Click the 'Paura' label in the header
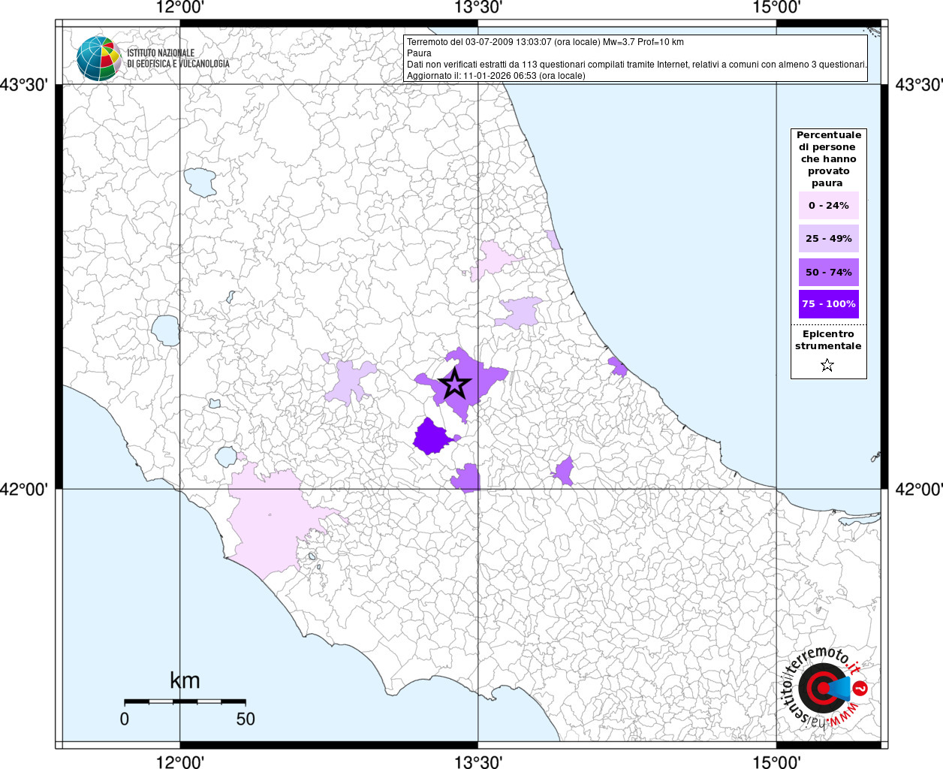This screenshot has height=769, width=943. point(419,53)
